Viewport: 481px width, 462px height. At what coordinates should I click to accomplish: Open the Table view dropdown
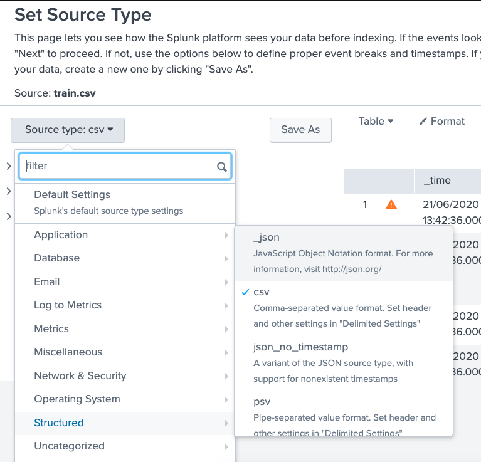pos(376,122)
